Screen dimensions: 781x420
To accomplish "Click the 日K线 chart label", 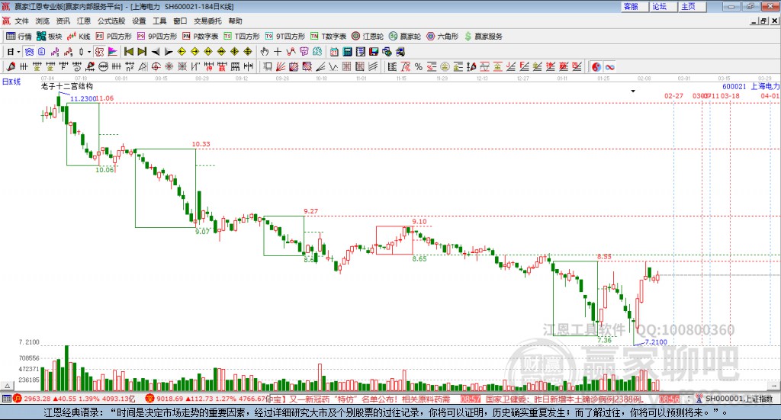I will click(x=11, y=82).
